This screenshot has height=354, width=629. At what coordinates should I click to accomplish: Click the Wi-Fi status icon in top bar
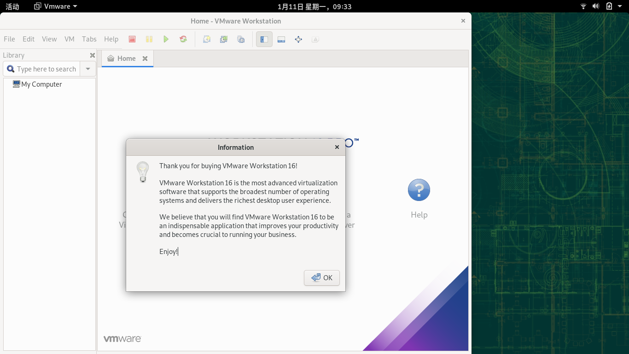coord(583,6)
